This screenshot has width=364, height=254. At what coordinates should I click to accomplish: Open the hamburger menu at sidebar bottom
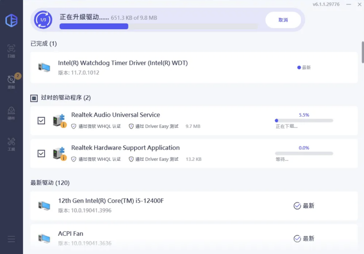click(x=11, y=239)
